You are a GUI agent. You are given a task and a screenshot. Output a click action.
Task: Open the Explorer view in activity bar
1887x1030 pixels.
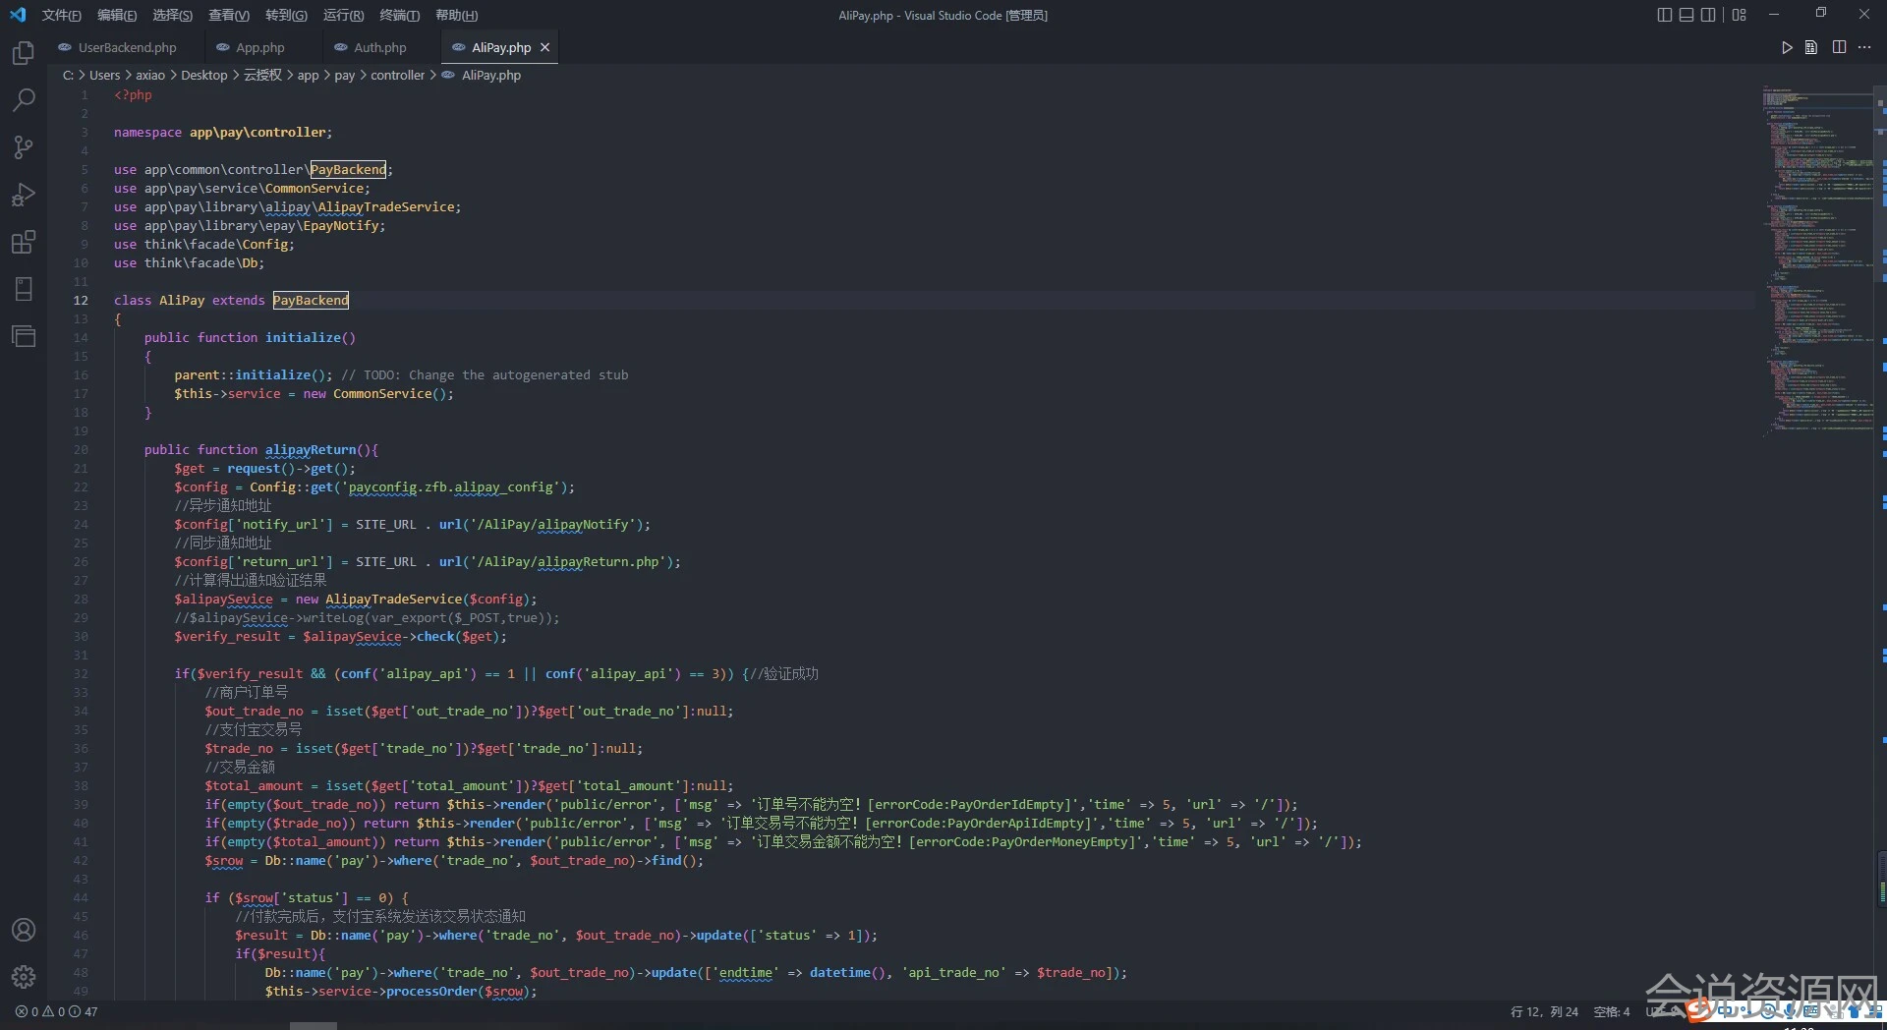click(x=24, y=53)
